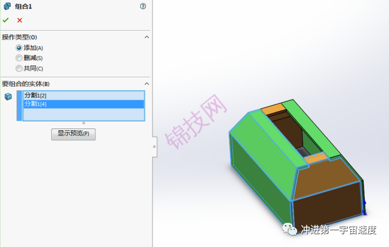Image resolution: width=389 pixels, height=247 pixels.
Task: Select the 删减(S) radio option
Action: pyautogui.click(x=19, y=58)
